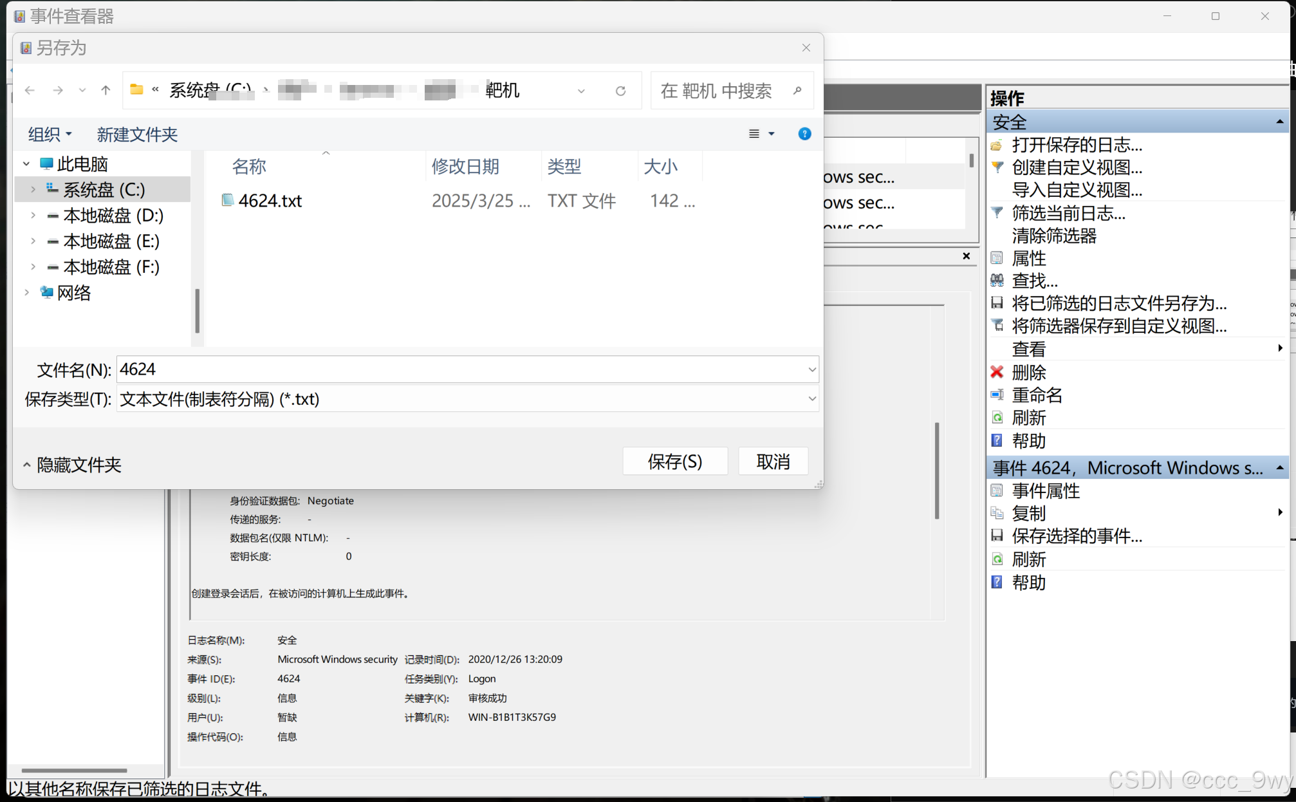The height and width of the screenshot is (802, 1296).
Task: Click the Cancel (取消) button
Action: pos(773,462)
